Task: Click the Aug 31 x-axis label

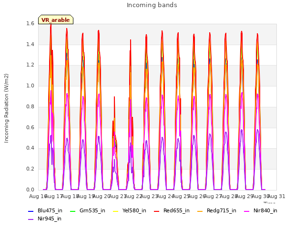Action: (276, 196)
